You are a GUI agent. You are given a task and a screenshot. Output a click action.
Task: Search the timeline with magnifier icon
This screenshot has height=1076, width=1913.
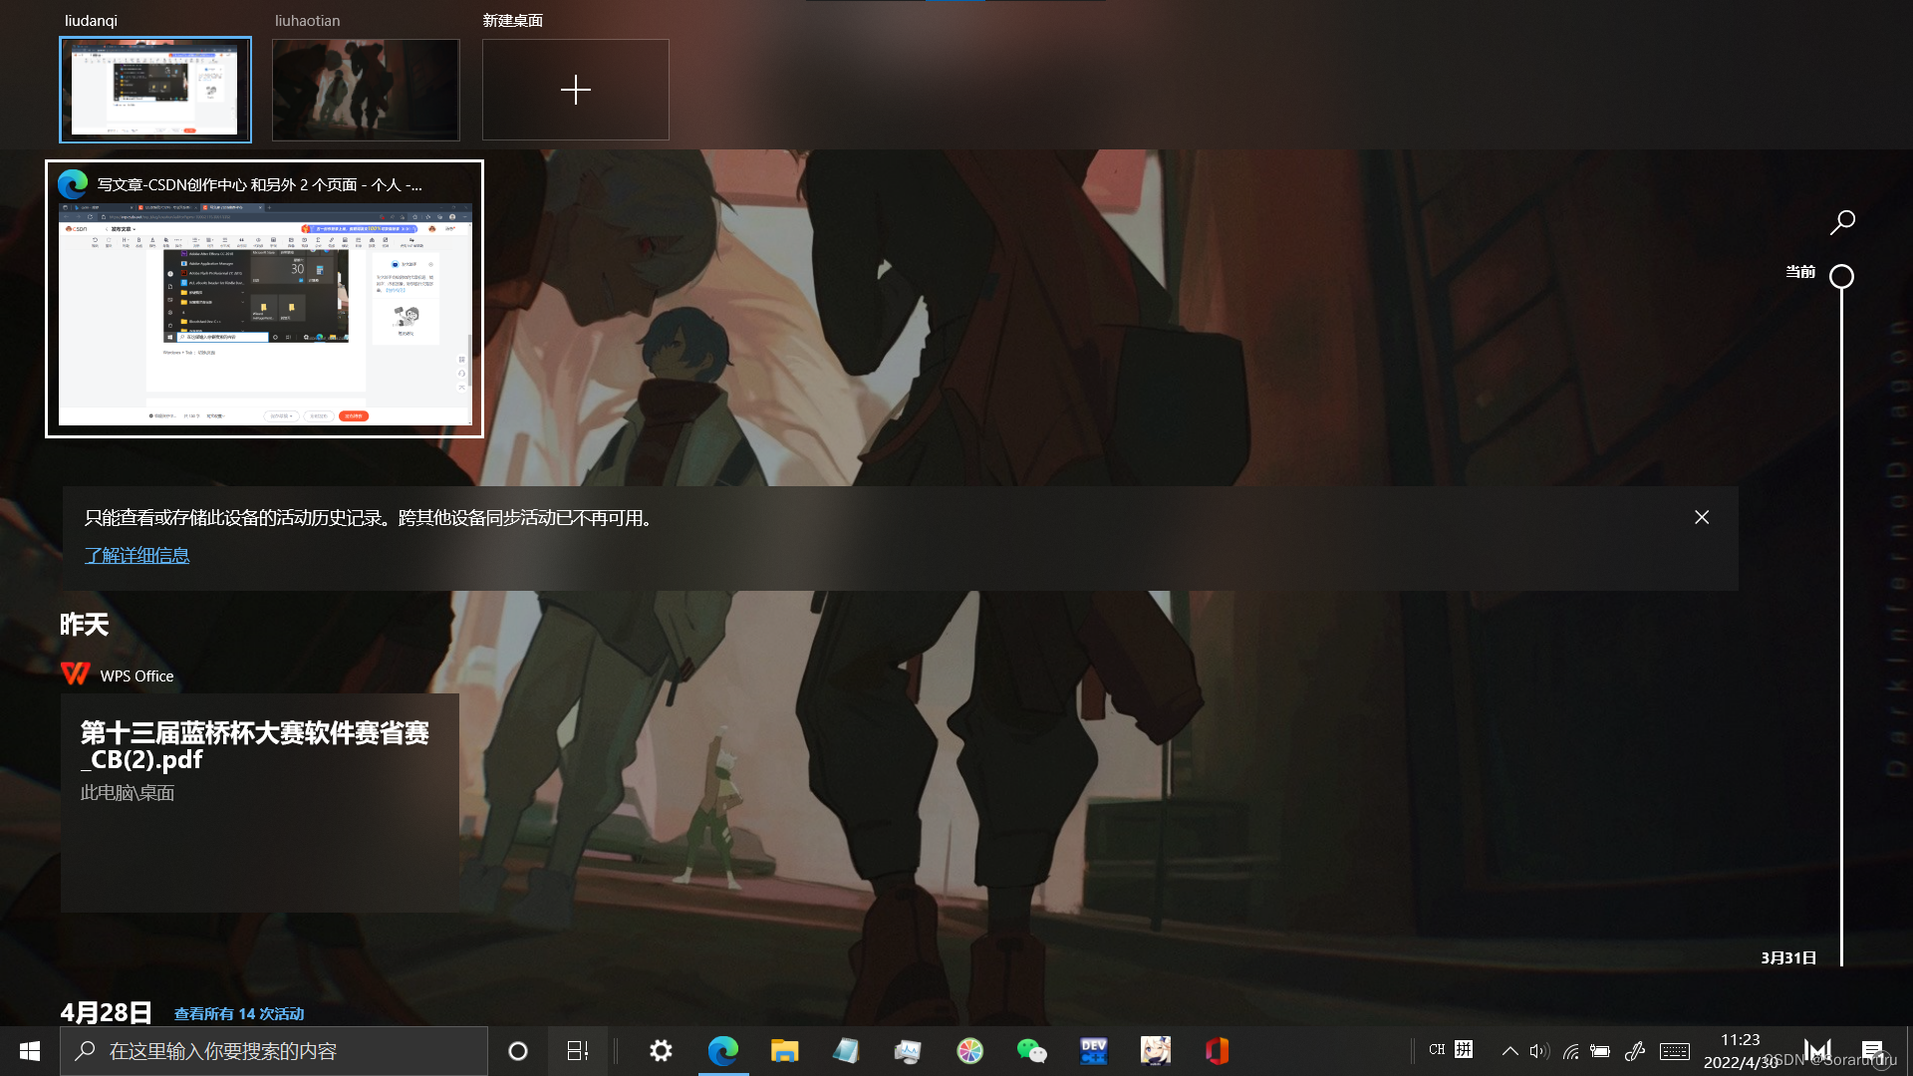tap(1842, 222)
